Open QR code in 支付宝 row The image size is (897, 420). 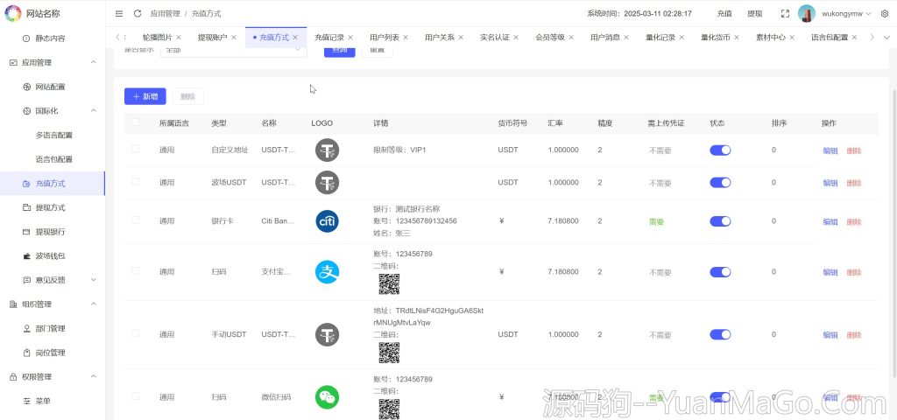coord(389,284)
